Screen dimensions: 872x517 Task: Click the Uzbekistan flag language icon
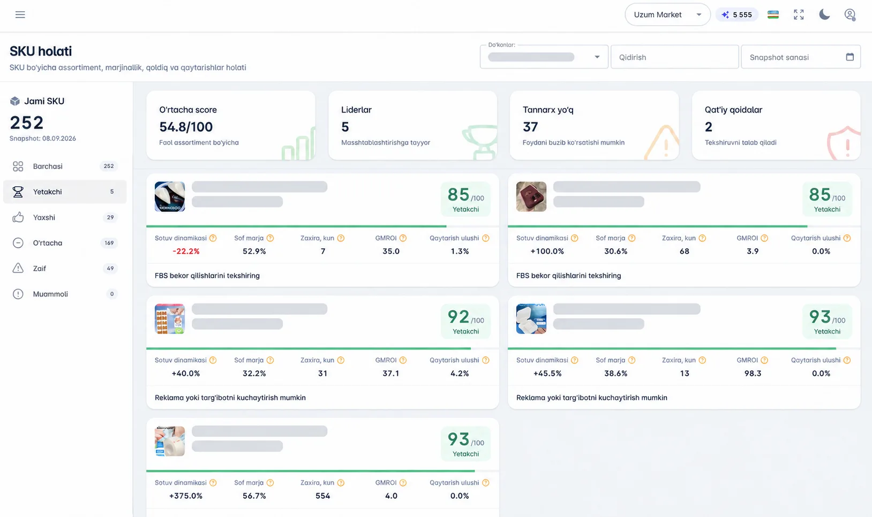click(x=773, y=14)
